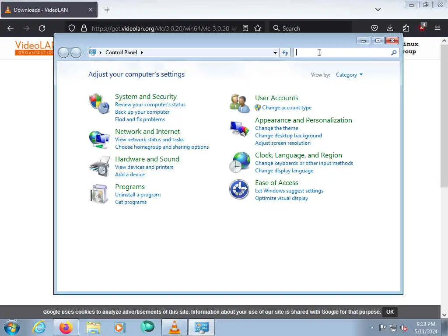The height and width of the screenshot is (336, 448).
Task: Click the Ease of Access icon
Action: click(239, 189)
